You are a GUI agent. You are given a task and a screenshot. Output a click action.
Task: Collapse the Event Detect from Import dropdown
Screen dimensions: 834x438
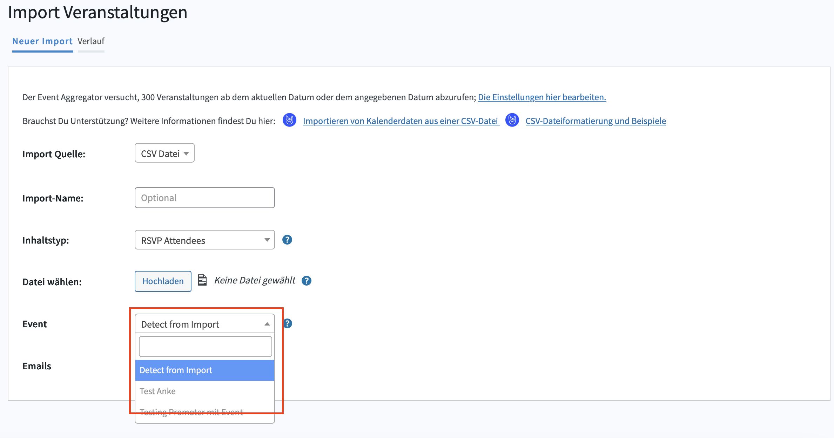[x=204, y=324]
